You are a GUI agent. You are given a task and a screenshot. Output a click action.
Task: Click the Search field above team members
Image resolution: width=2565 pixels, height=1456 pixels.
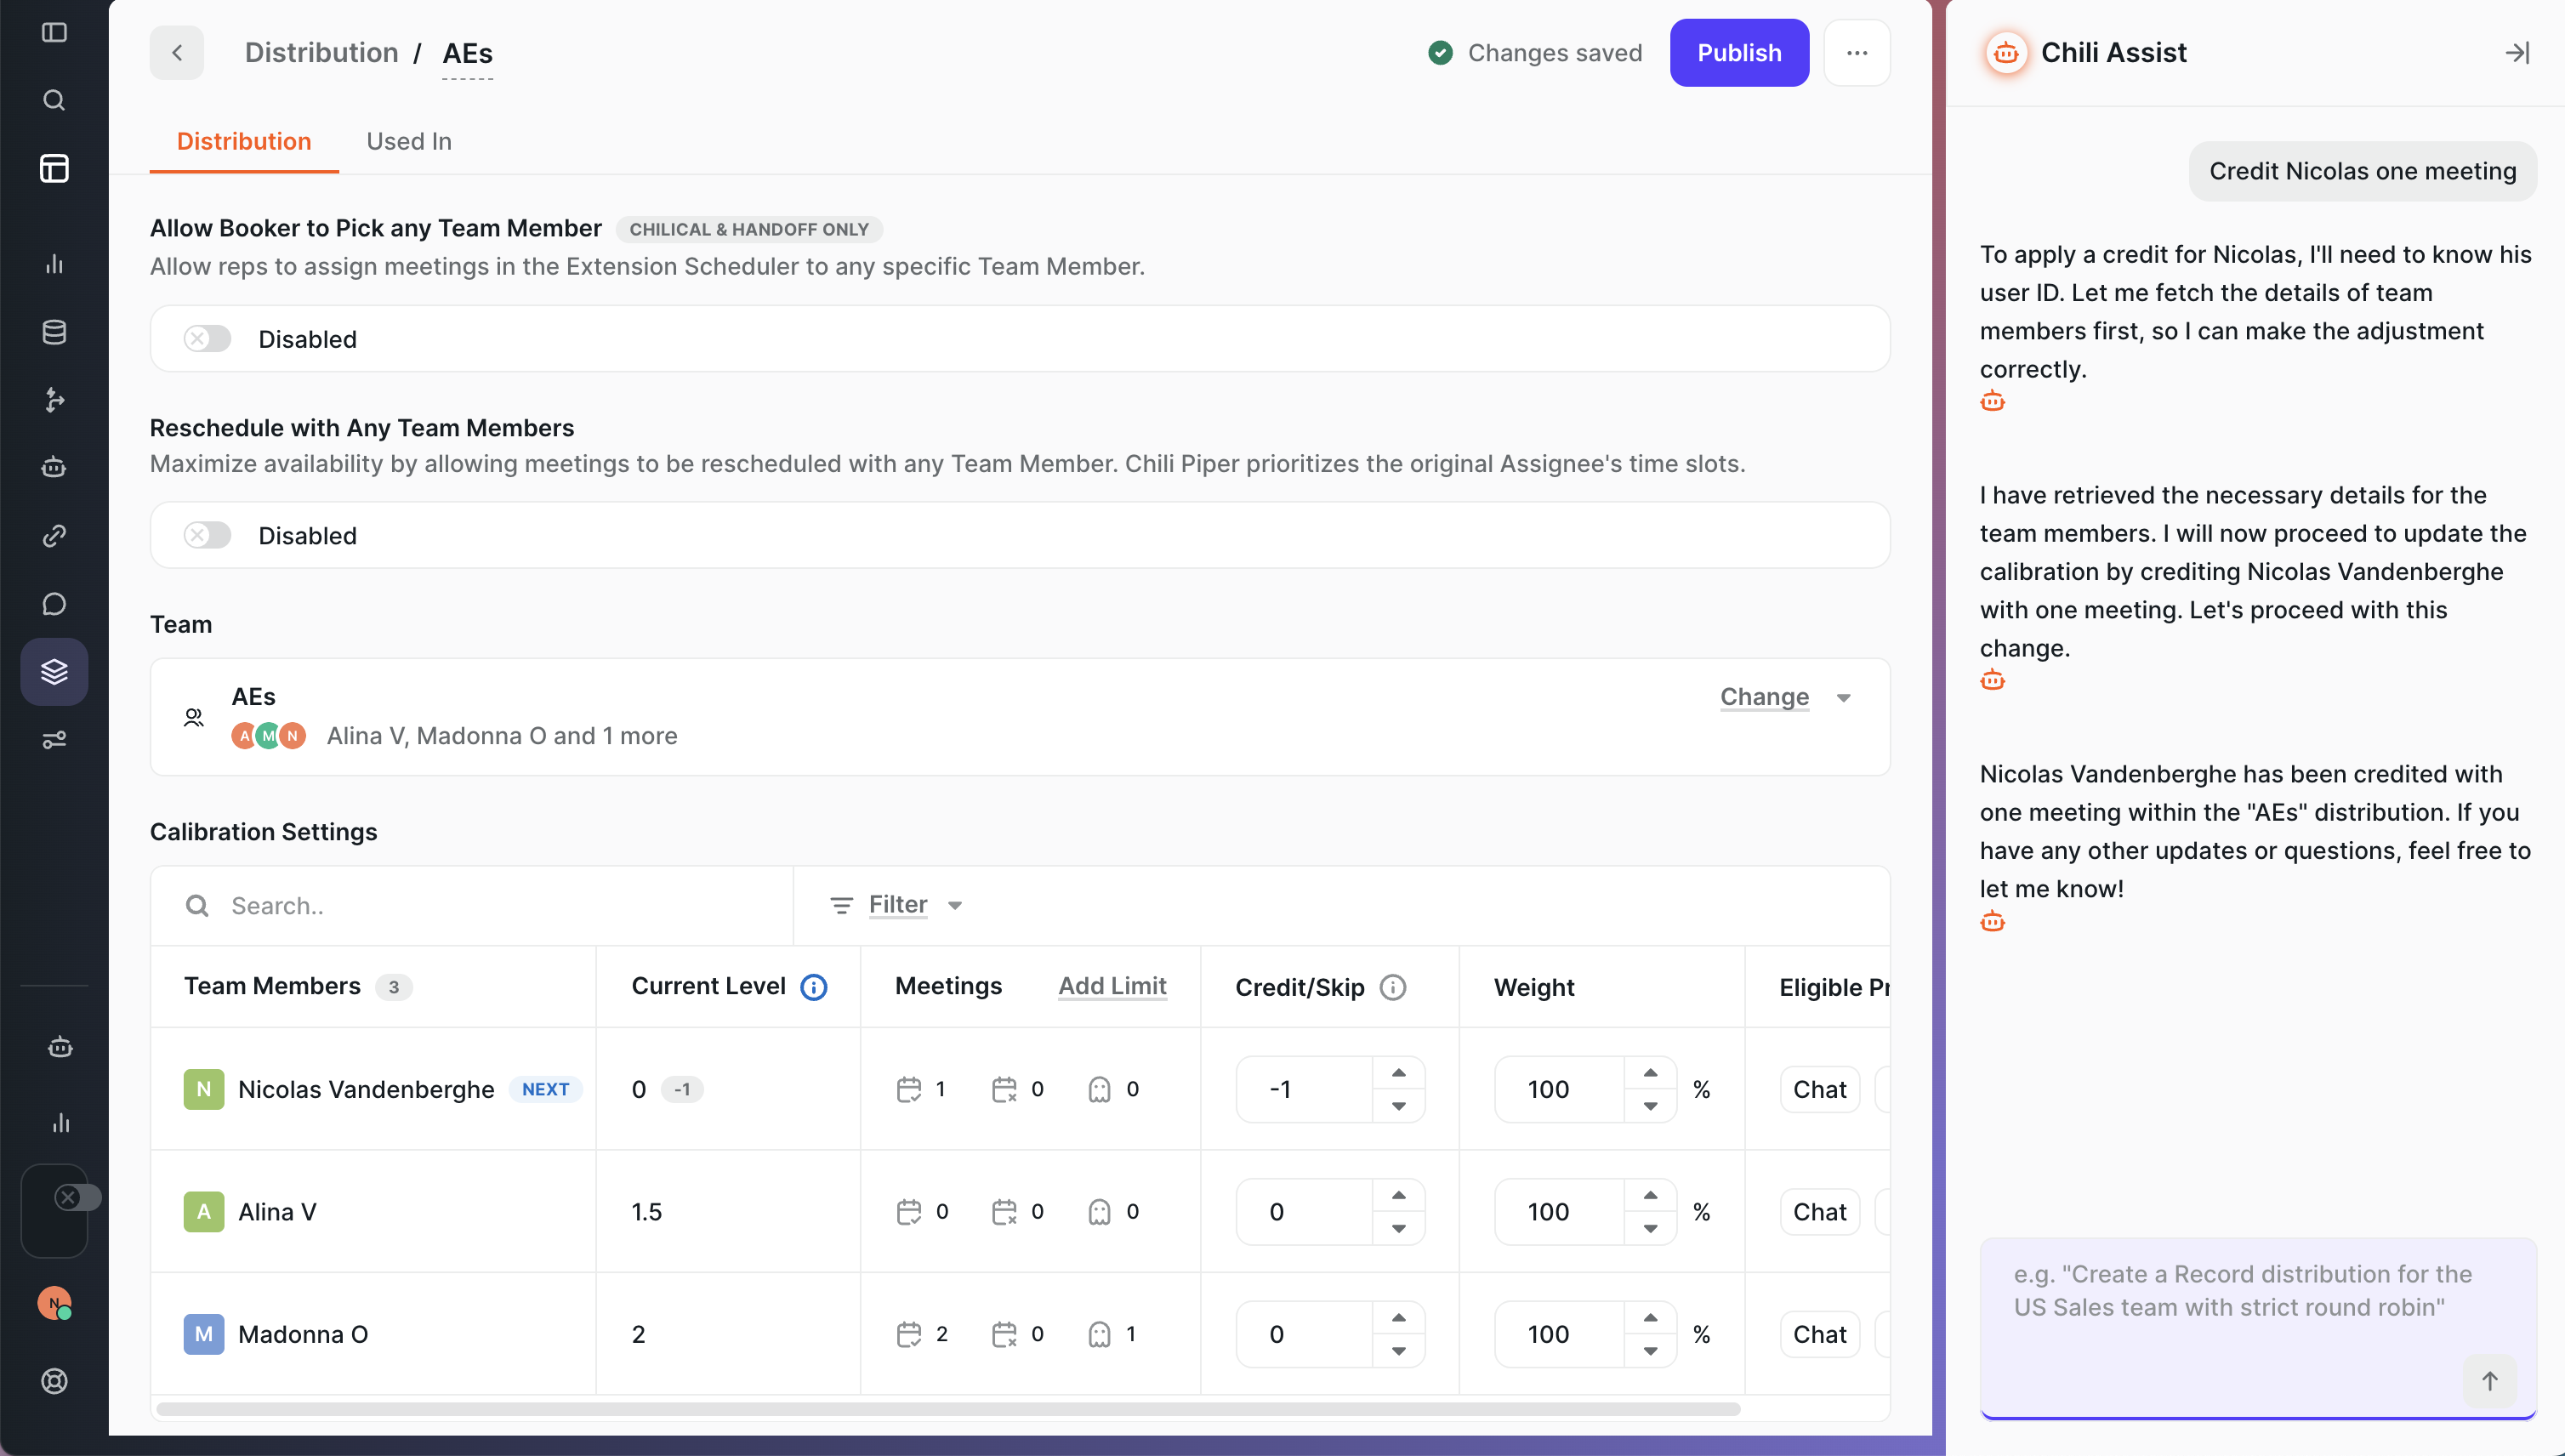[x=470, y=904]
